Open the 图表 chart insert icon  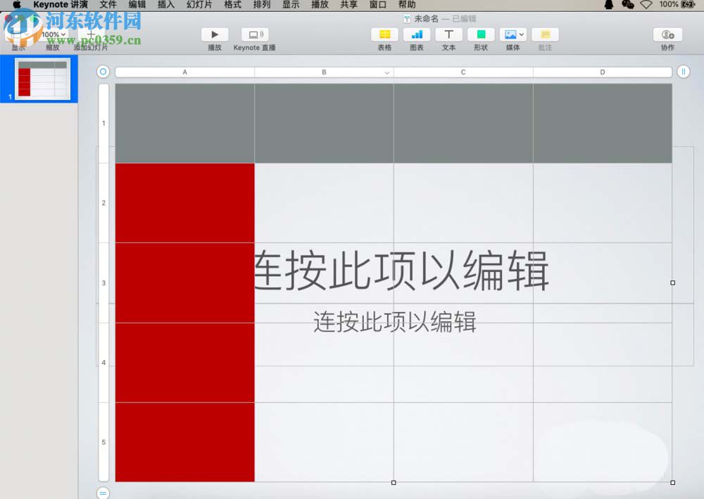point(416,34)
